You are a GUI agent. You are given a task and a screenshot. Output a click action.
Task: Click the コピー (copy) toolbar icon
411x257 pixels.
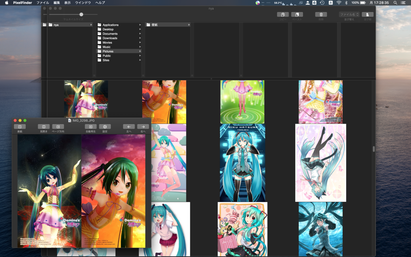282,14
